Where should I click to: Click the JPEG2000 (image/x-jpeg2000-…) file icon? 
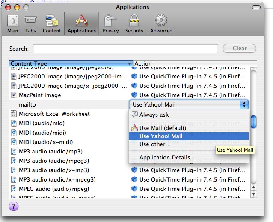click(x=14, y=86)
